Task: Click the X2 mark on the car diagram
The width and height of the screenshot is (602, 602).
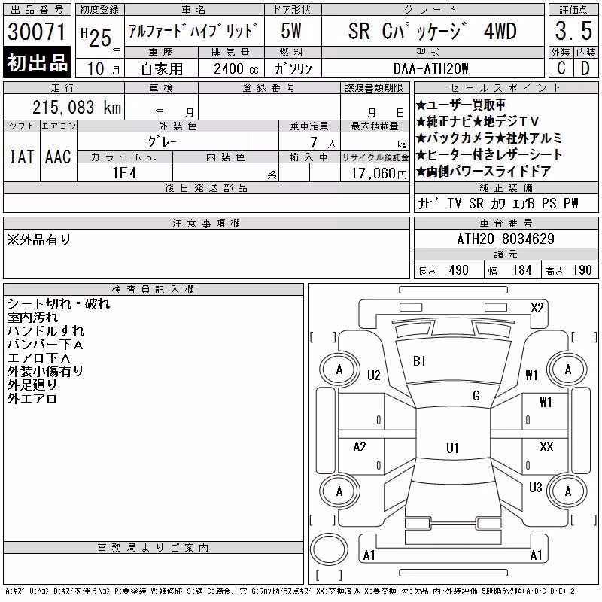Action: (537, 308)
